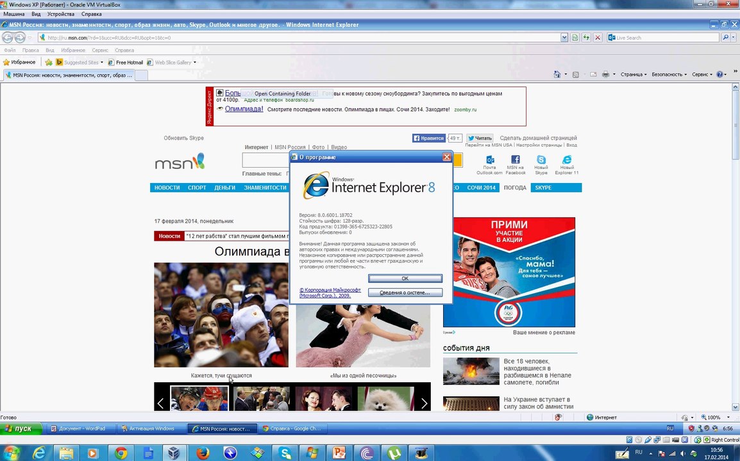Viewport: 740px width, 461px height.
Task: Click the printer icon in command bar
Action: pos(605,74)
